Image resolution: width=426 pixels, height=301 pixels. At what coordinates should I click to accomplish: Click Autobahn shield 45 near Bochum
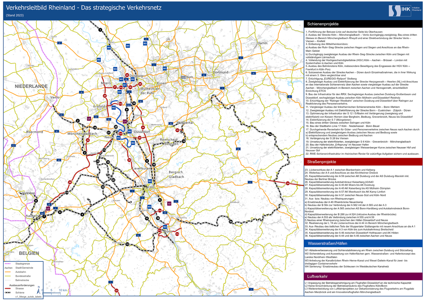[203, 75]
